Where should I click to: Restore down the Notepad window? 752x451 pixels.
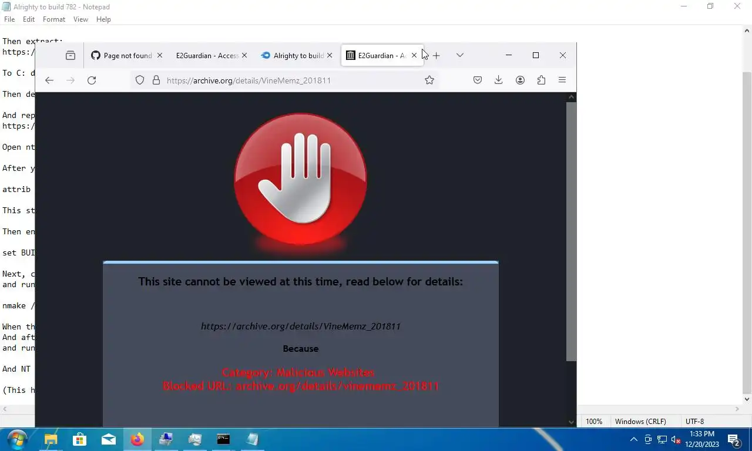(710, 6)
